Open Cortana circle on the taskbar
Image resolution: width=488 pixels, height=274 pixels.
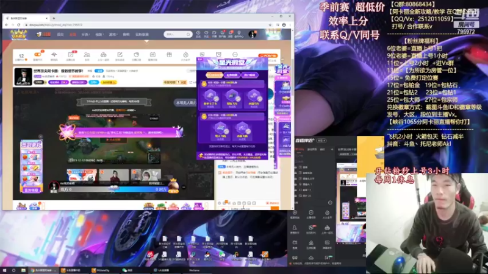point(13,270)
